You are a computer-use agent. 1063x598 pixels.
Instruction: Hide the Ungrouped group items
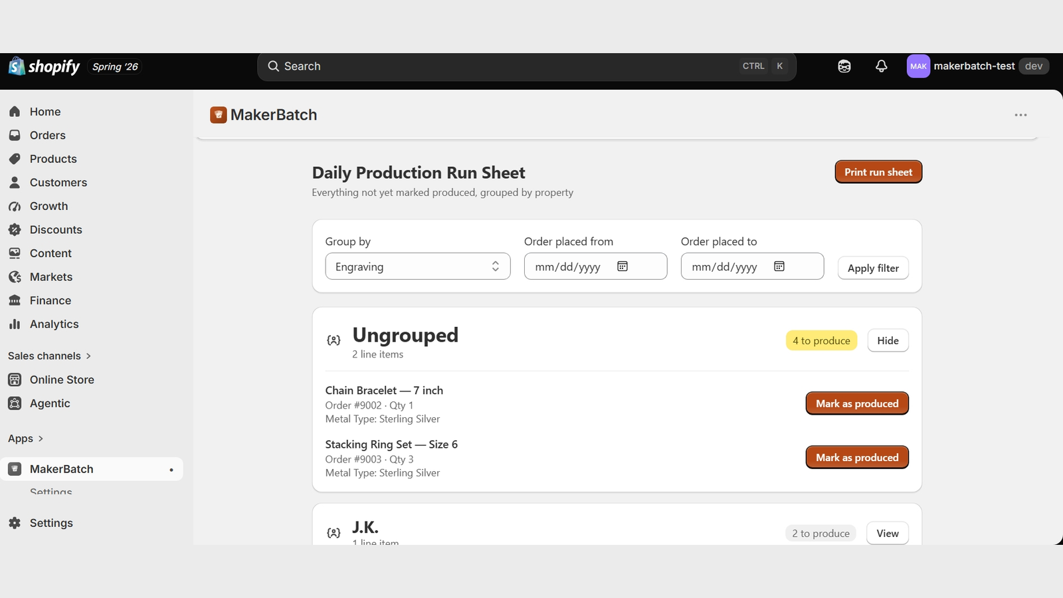point(888,341)
